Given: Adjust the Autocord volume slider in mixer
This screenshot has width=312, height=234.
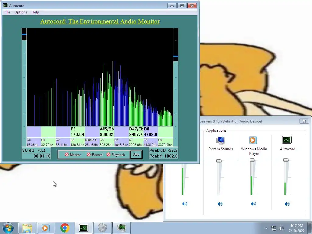Looking at the screenshot, I should pyautogui.click(x=286, y=160).
